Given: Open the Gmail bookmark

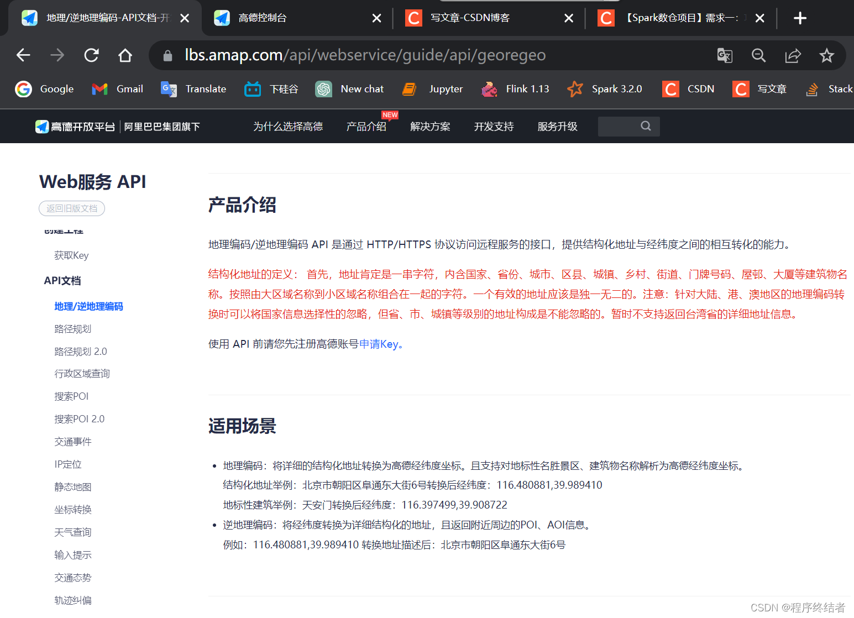Looking at the screenshot, I should pyautogui.click(x=118, y=89).
